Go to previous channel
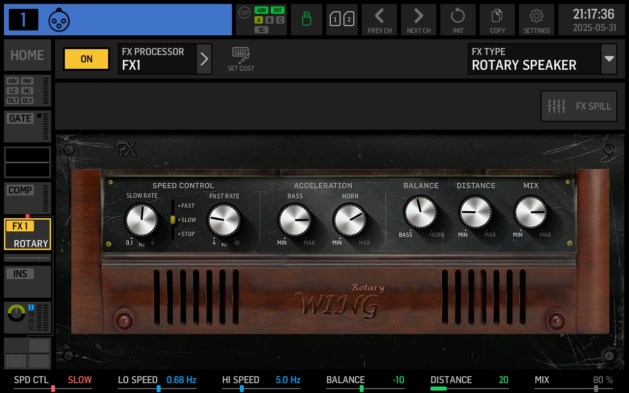 (379, 20)
